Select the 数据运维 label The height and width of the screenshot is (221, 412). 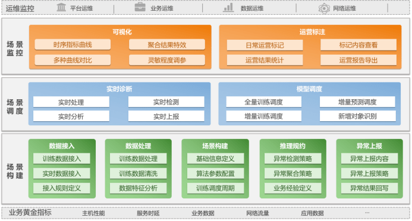pyautogui.click(x=252, y=8)
